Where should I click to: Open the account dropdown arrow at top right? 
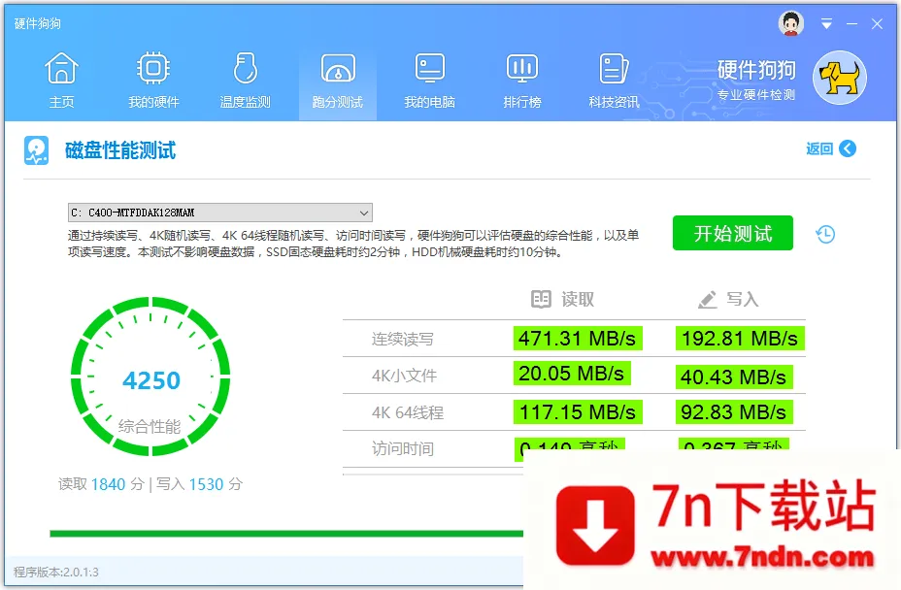826,23
